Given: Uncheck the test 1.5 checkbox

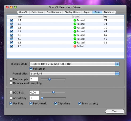Looking at the screenshot, I should pyautogui.click(x=12, y=35).
